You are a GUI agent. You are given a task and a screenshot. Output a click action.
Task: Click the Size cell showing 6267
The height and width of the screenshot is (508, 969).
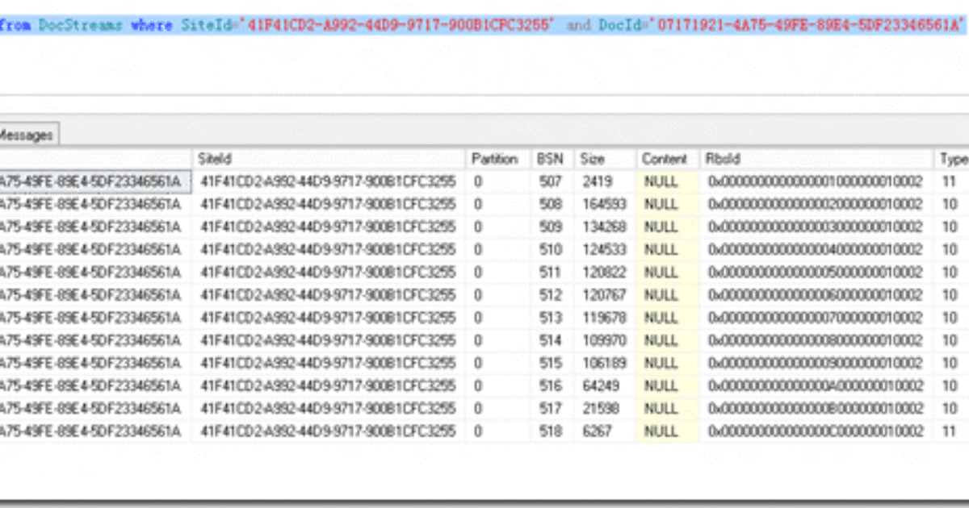[598, 431]
